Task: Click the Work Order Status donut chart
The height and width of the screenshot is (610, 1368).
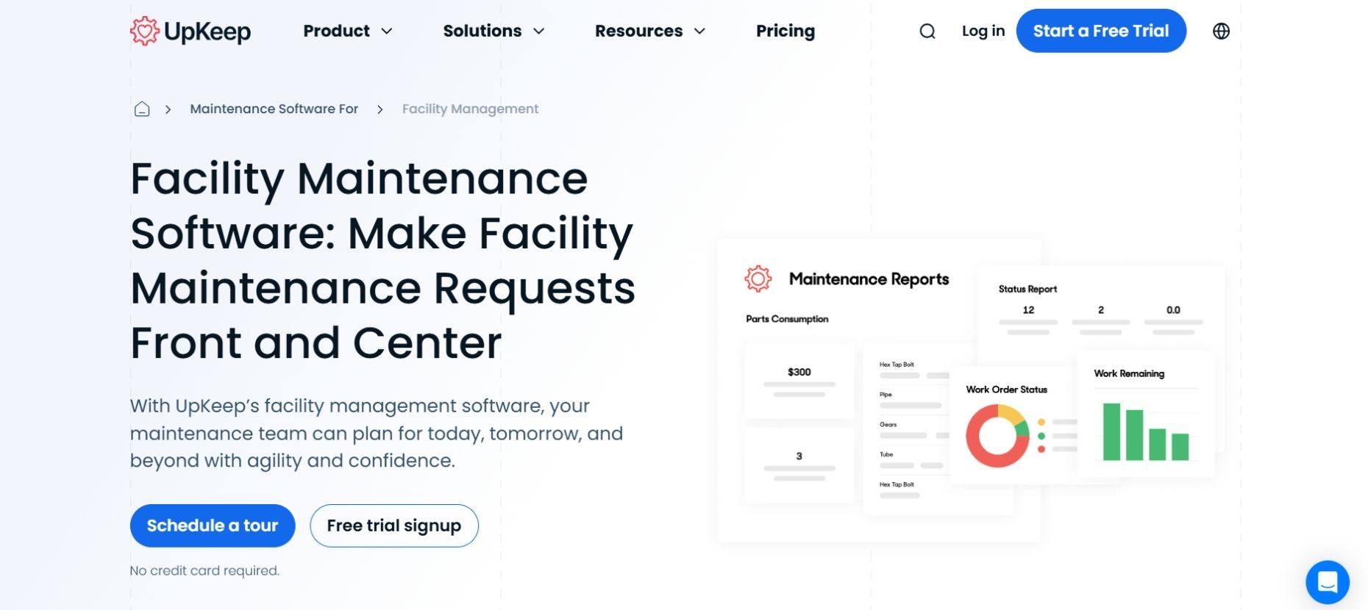Action: point(997,436)
